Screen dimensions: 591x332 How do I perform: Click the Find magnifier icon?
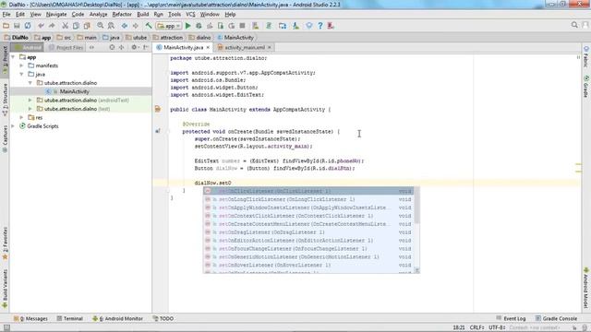101,26
